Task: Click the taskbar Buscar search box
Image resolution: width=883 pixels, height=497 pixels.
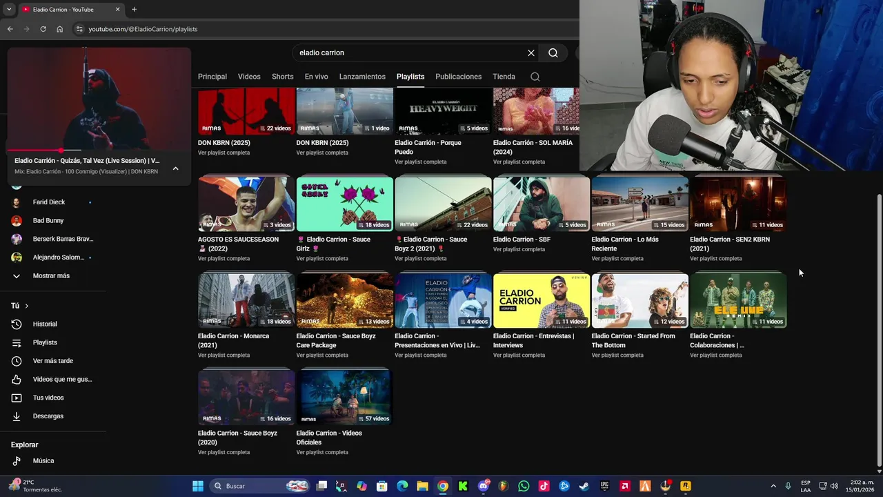Action: (259, 486)
